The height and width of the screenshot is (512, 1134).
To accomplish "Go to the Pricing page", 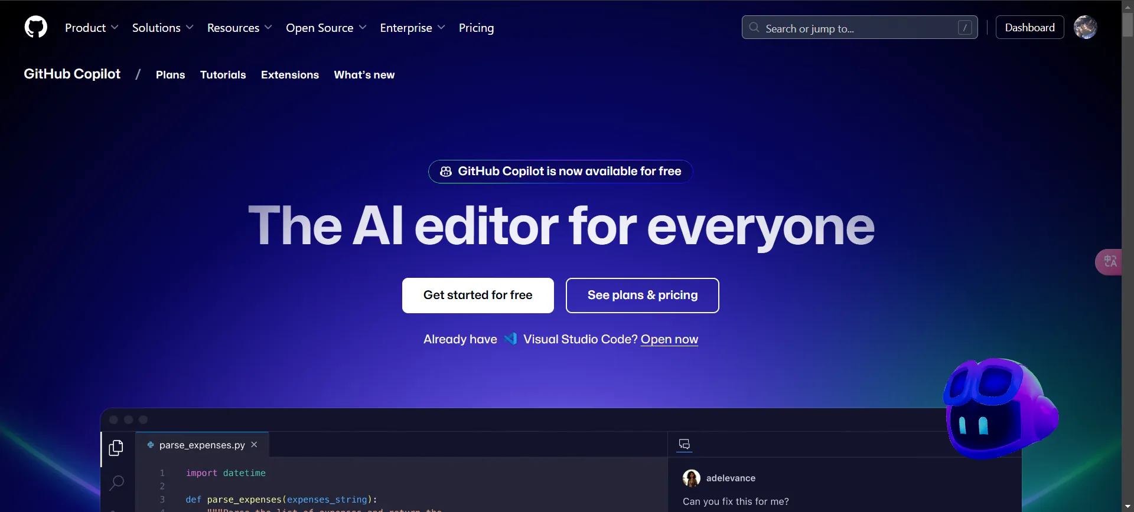I will pos(476,28).
